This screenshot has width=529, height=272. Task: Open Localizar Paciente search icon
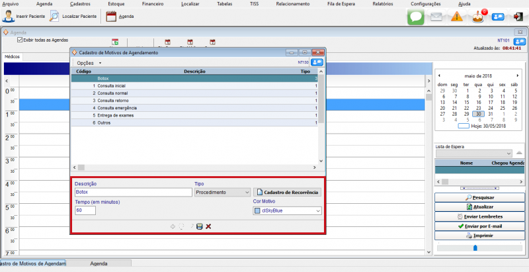pos(55,17)
